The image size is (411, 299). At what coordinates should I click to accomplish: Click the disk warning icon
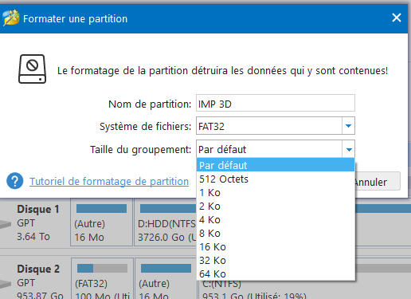[32, 69]
